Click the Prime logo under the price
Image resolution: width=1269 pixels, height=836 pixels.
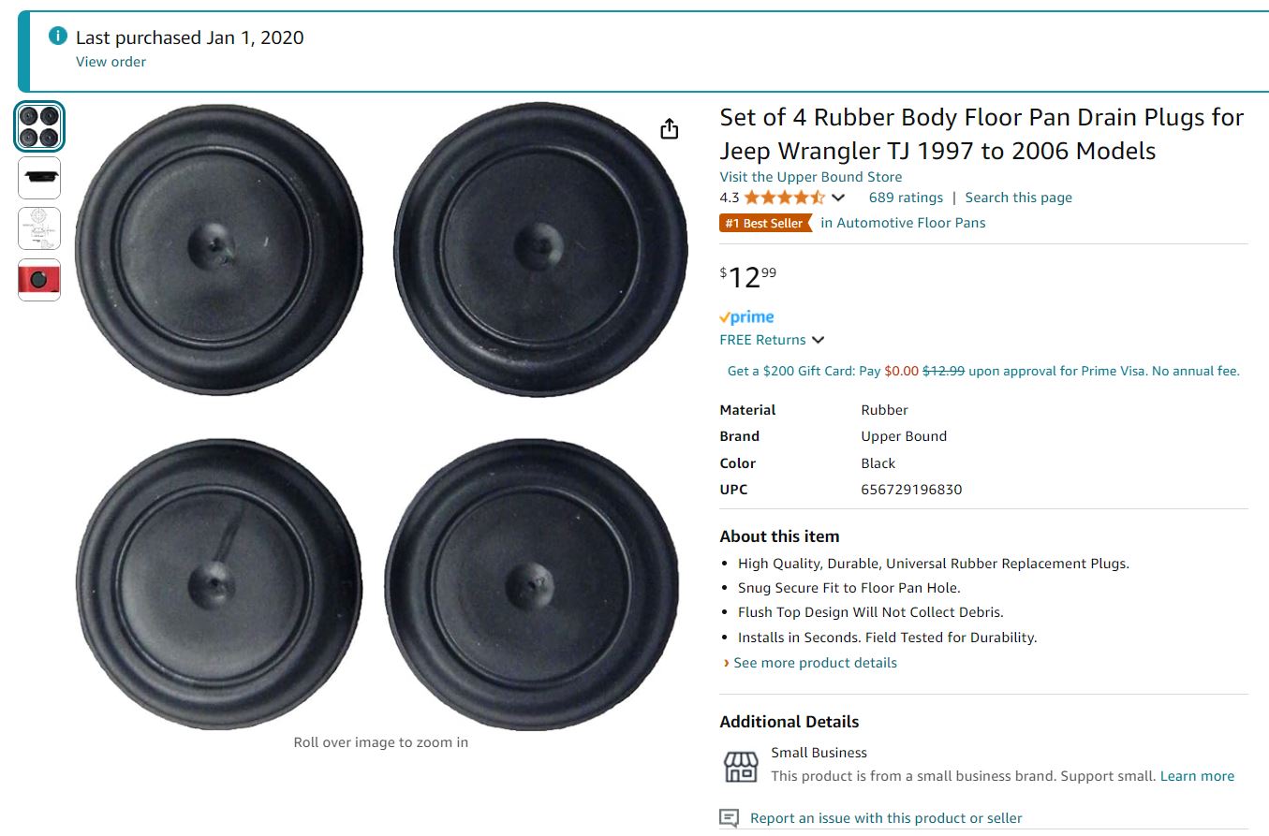746,317
